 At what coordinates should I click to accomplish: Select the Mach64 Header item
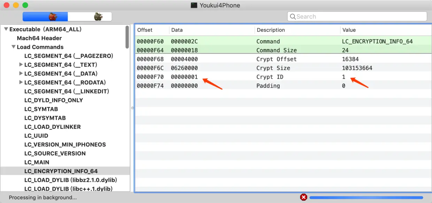click(x=39, y=38)
